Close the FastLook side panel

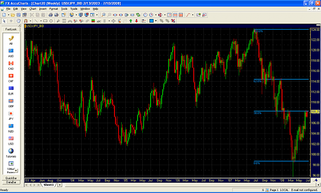[19, 26]
